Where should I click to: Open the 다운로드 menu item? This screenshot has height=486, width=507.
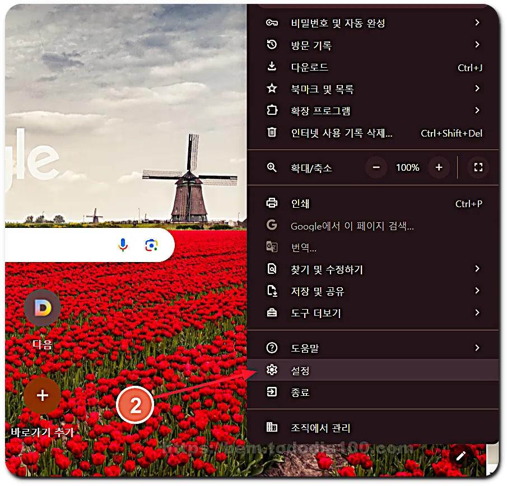373,67
